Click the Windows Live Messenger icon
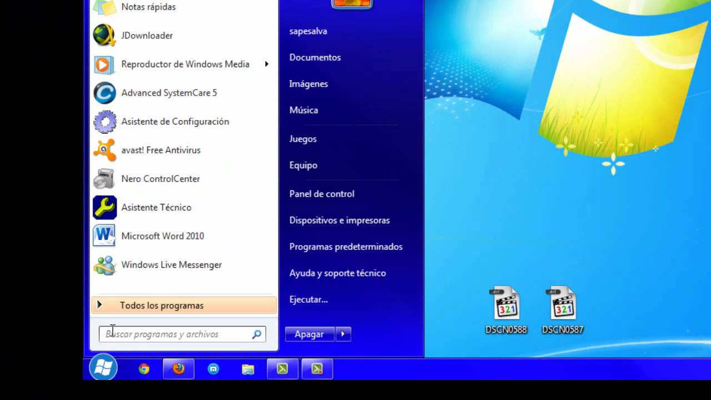Screen dimensions: 711x400 (104, 265)
